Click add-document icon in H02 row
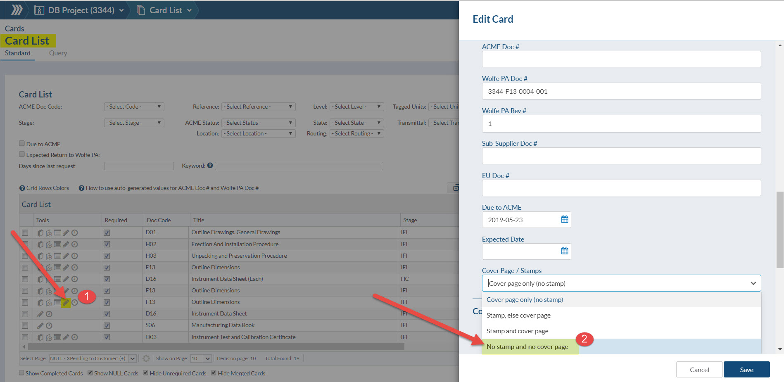 (x=49, y=244)
